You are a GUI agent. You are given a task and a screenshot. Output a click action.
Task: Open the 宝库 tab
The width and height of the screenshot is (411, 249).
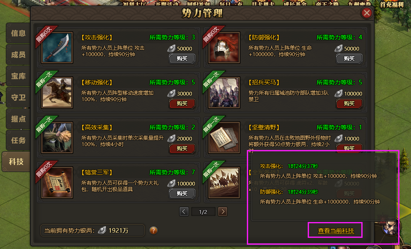click(18, 76)
